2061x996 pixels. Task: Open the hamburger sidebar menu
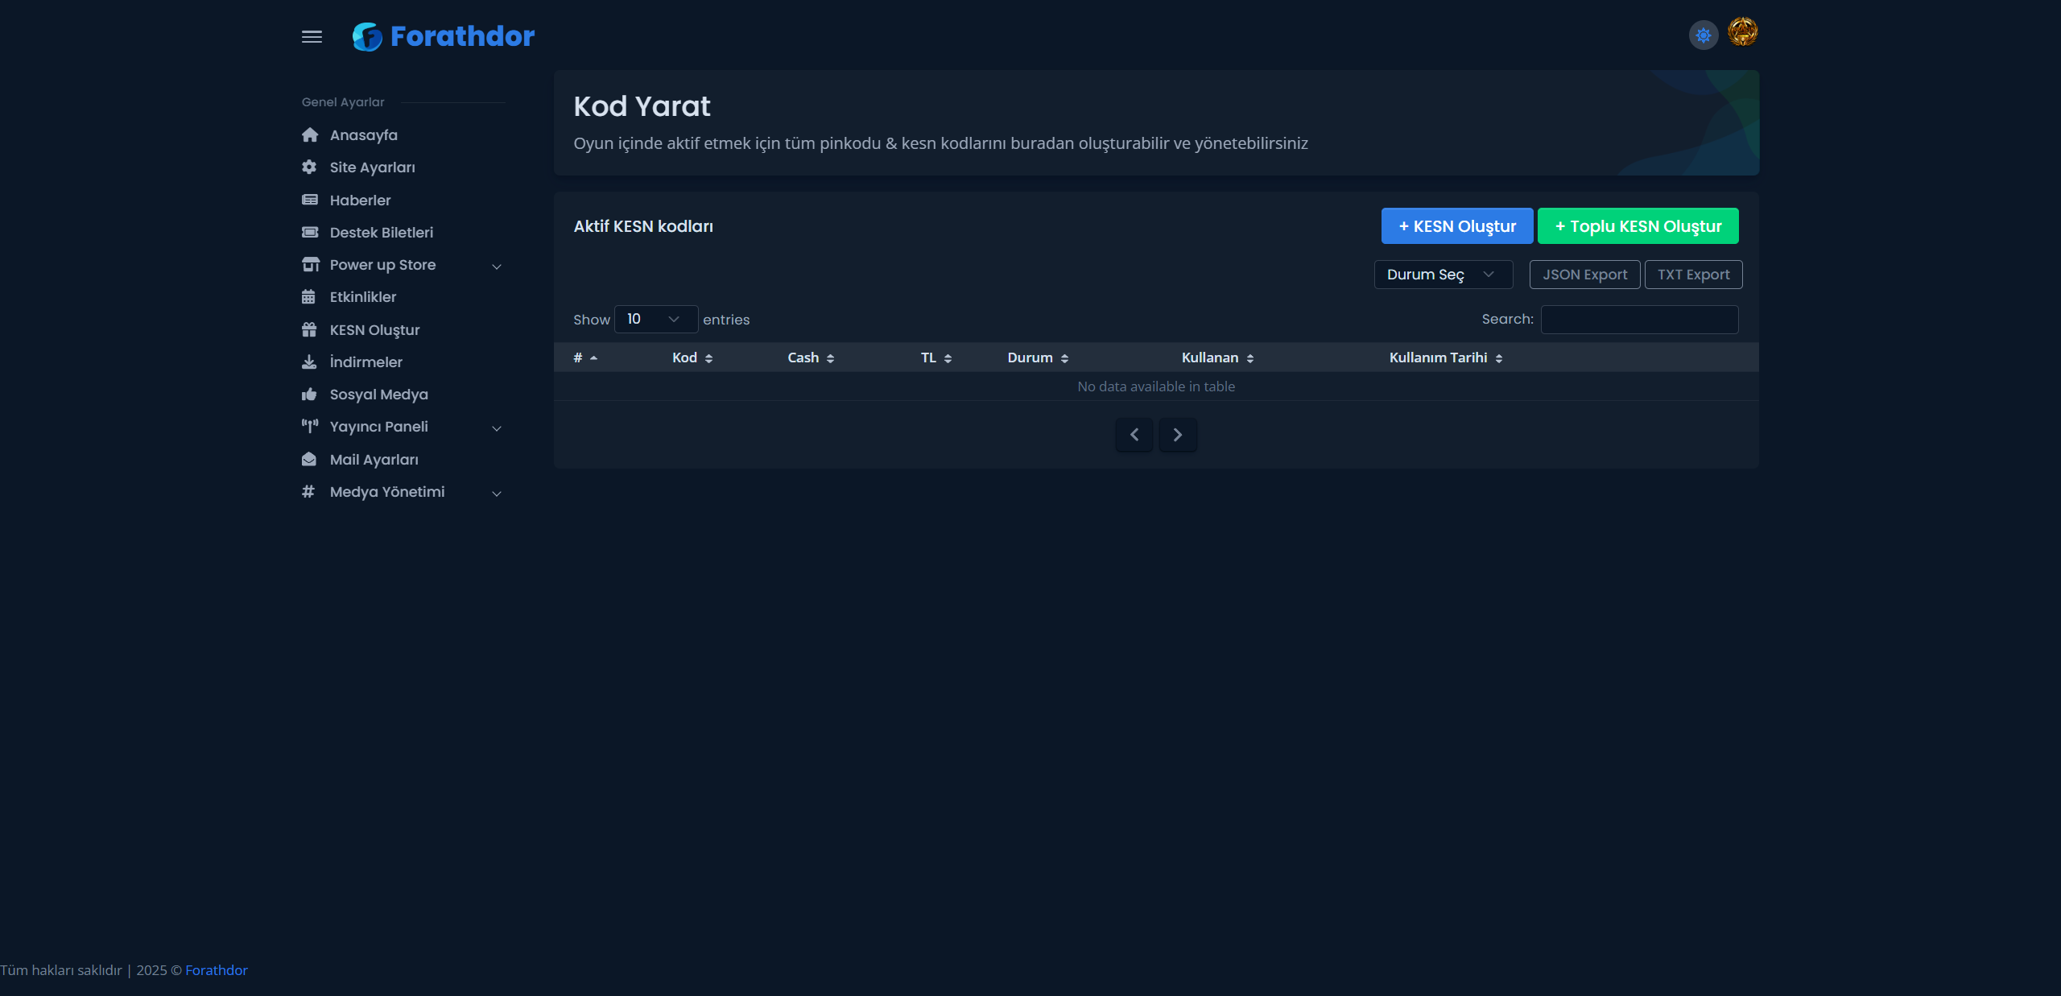pos(312,36)
